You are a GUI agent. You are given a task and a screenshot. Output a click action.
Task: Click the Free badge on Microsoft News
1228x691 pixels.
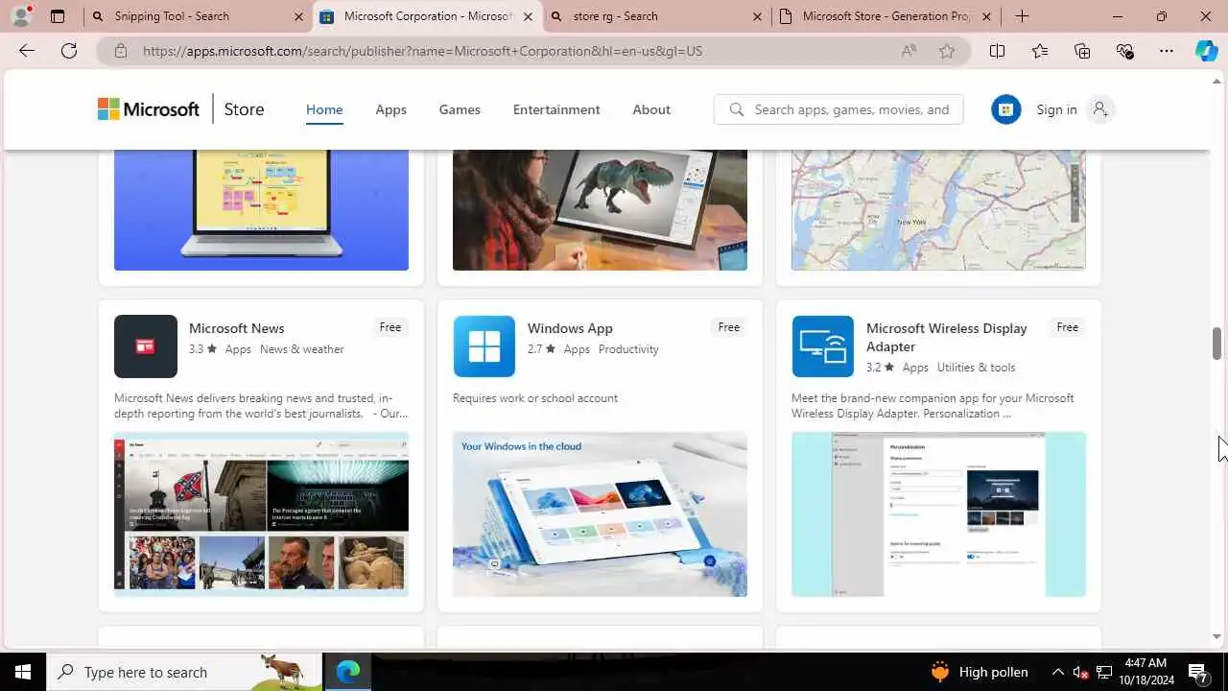tap(390, 327)
